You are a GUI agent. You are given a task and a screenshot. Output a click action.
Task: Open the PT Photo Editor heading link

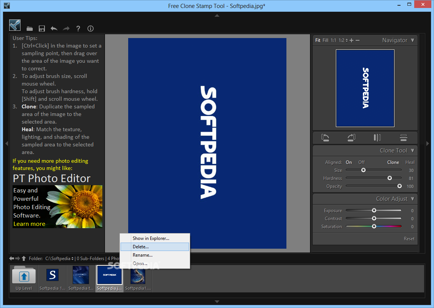(x=52, y=178)
